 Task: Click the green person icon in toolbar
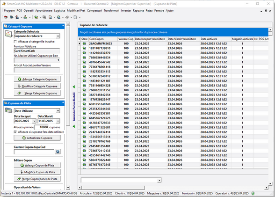25,17
